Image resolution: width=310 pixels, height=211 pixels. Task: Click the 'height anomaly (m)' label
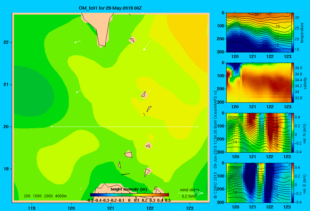(x=129, y=189)
